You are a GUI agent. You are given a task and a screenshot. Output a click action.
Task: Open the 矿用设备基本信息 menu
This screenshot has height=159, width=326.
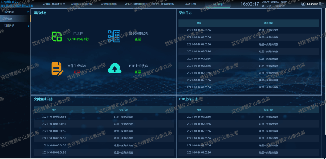(54, 4)
